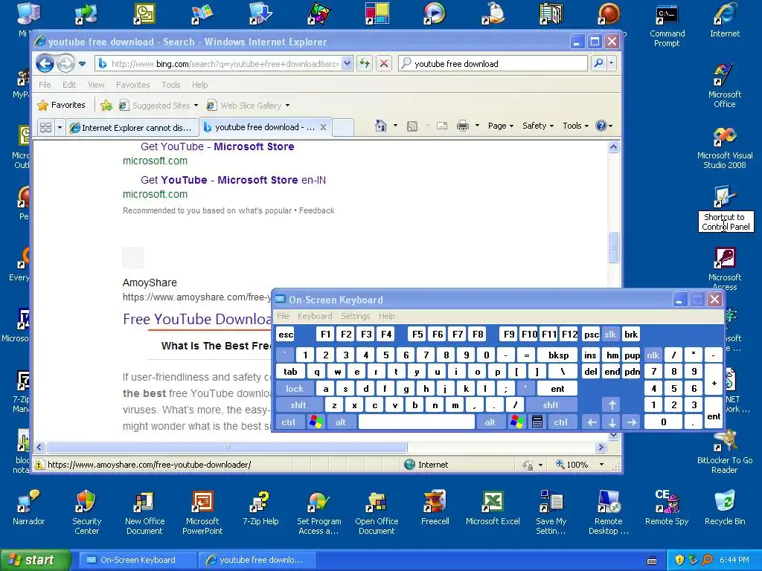Viewport: 762px width, 571px height.
Task: Click the Print icon in IE toolbar
Action: [463, 126]
